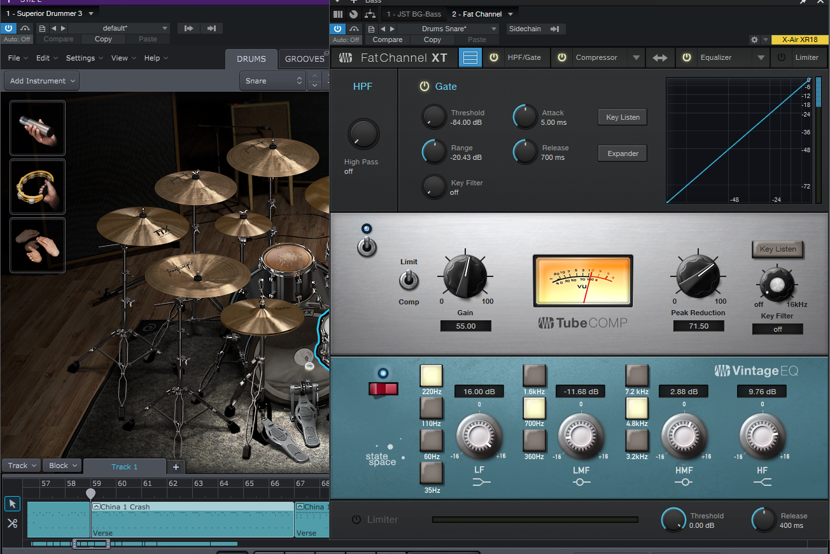Open the Fat Channel gear settings
This screenshot has height=554, width=830.
click(754, 39)
